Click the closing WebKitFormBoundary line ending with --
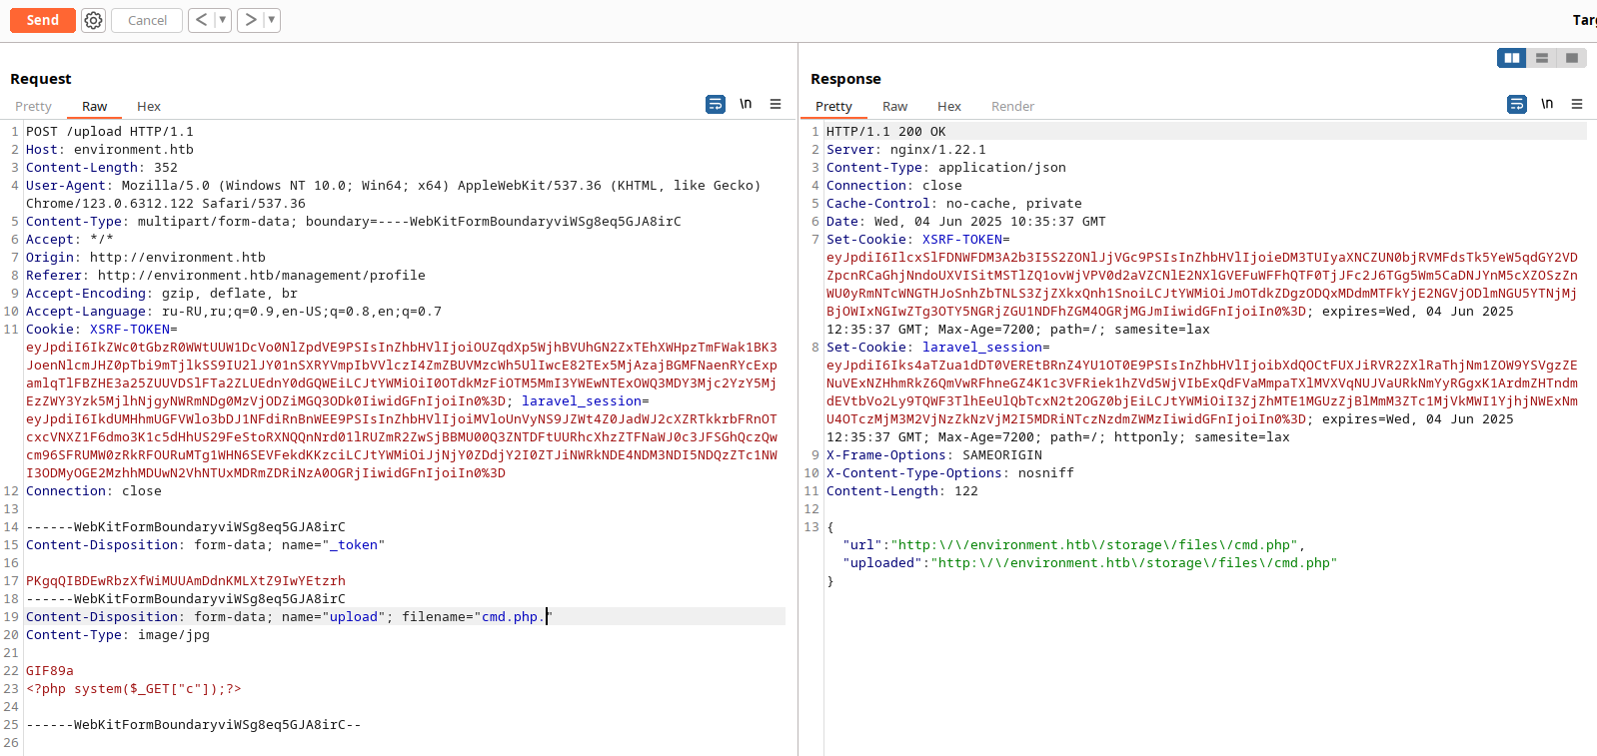Image resolution: width=1597 pixels, height=756 pixels. pyautogui.click(x=194, y=725)
